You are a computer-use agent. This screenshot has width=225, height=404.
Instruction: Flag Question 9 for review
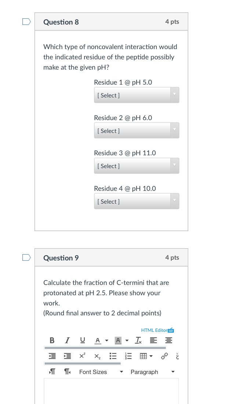pyautogui.click(x=26, y=258)
